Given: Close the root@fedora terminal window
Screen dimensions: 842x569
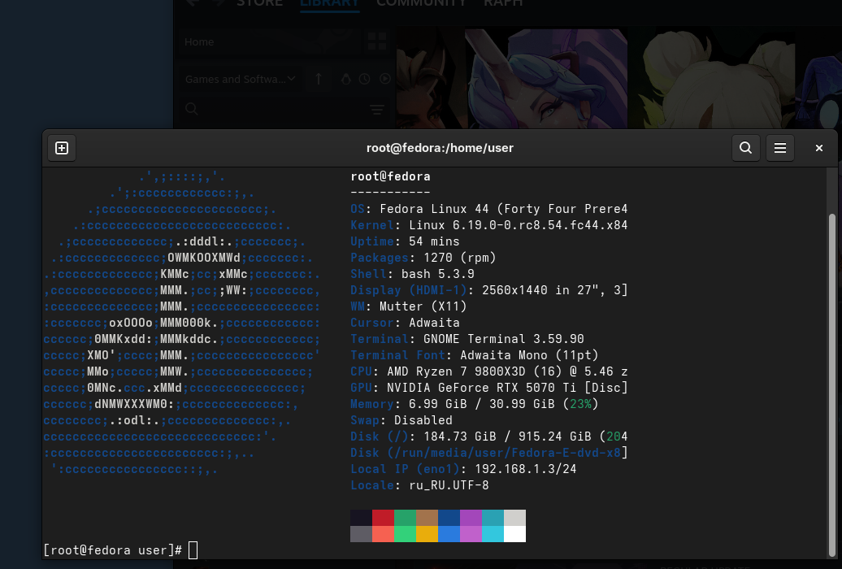Looking at the screenshot, I should click(x=819, y=148).
